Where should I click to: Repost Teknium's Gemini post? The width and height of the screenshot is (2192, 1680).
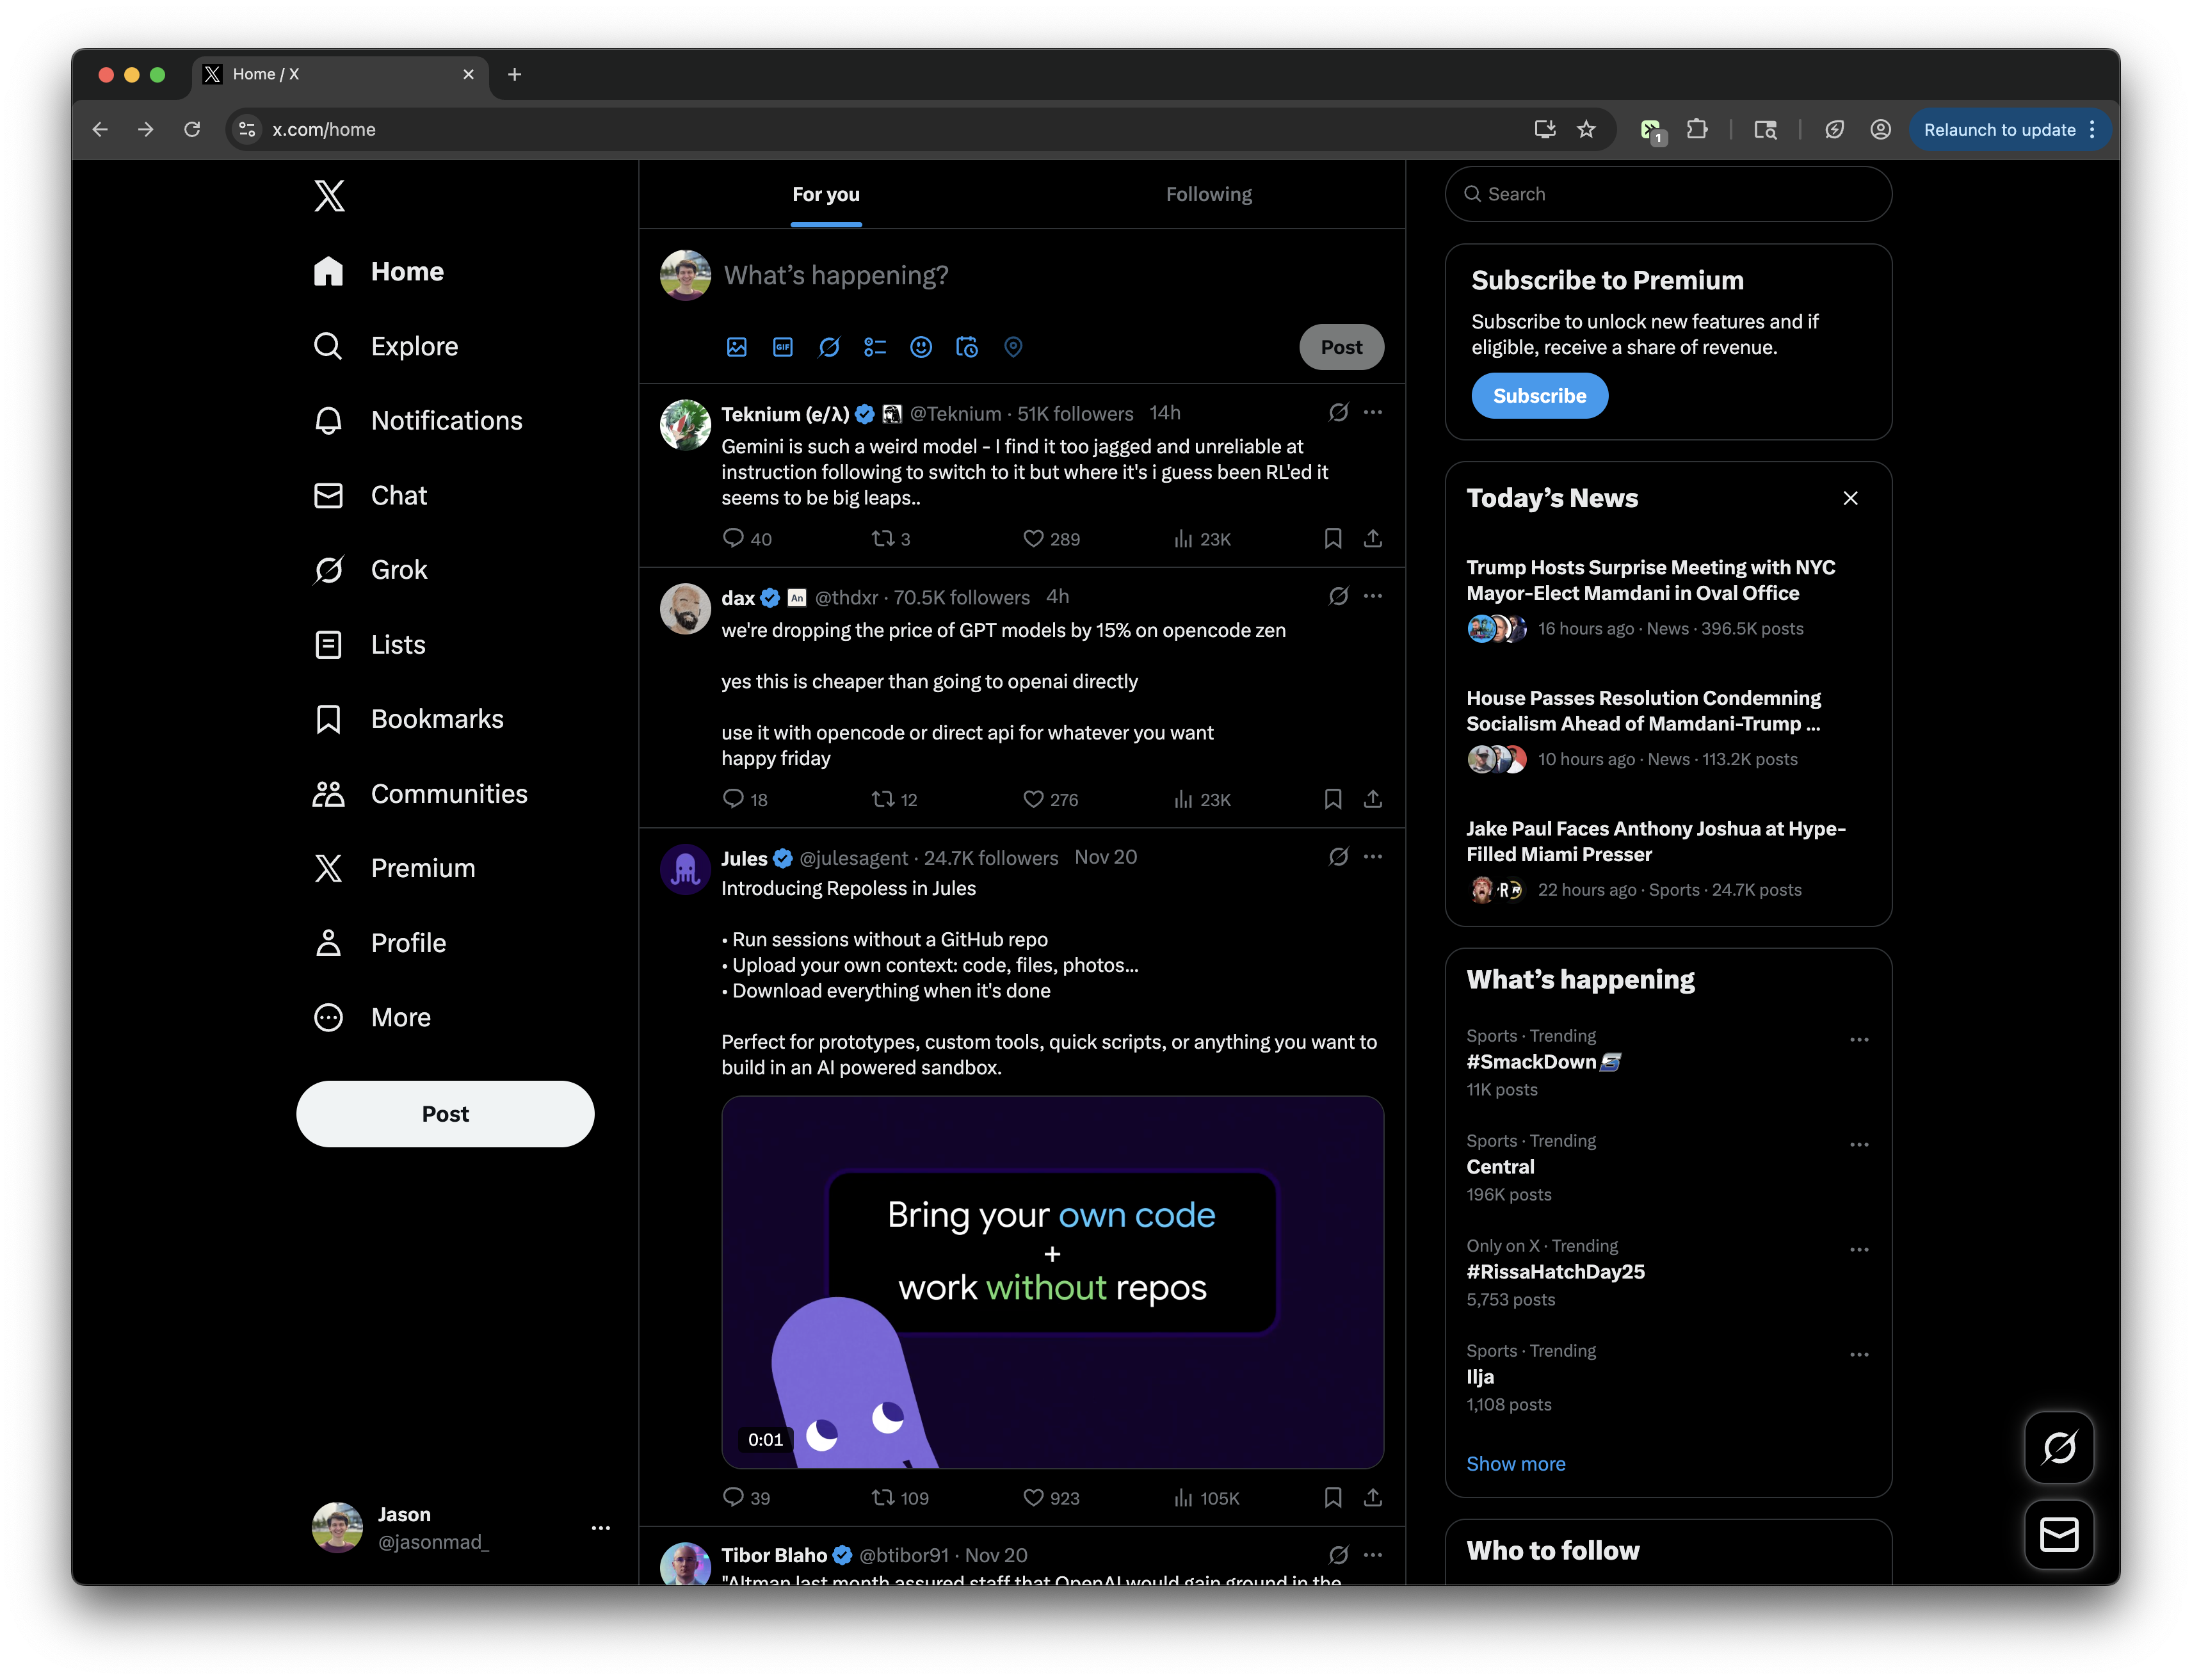pos(883,539)
